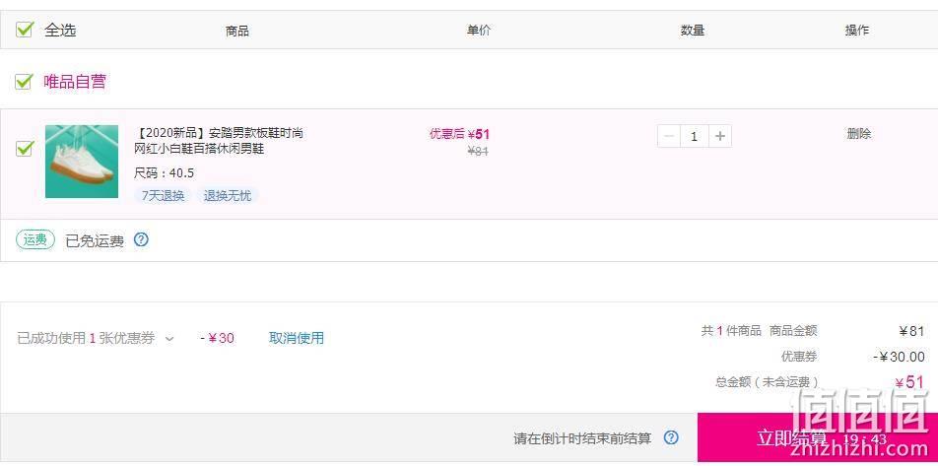Click the 单价 column header
Image resolution: width=938 pixels, height=466 pixels.
tap(479, 30)
